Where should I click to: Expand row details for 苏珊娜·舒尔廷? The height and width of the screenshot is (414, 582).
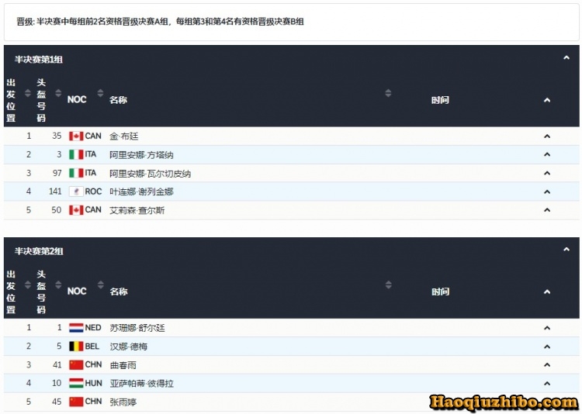(x=547, y=328)
